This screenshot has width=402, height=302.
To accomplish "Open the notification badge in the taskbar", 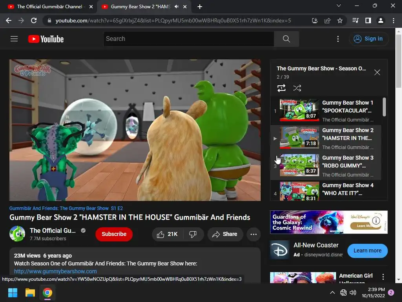I will pyautogui.click(x=391, y=293).
